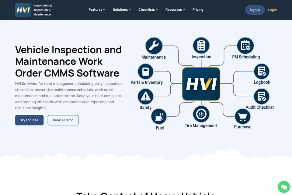Viewport: 292px width, 195px height.
Task: Click the Vehicle Inspection and Maintenance headline
Action: pos(68,61)
